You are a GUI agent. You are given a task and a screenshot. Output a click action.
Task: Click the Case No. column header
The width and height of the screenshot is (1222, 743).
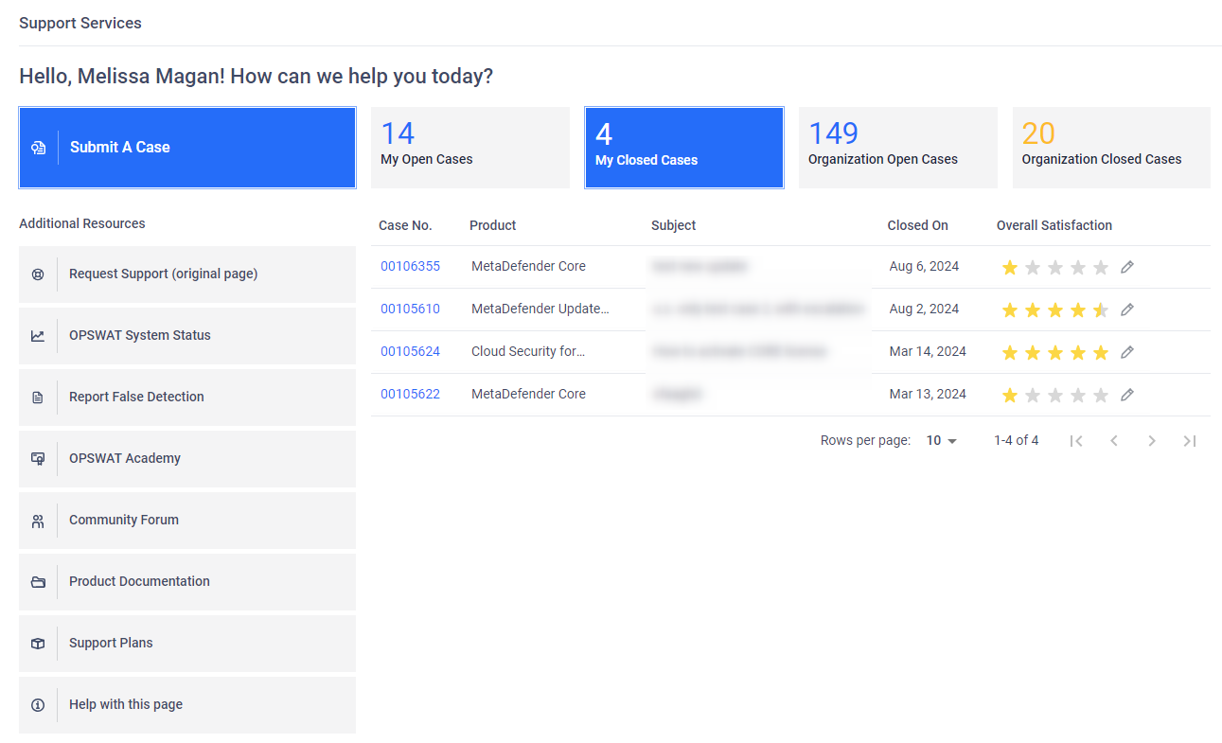pos(405,225)
